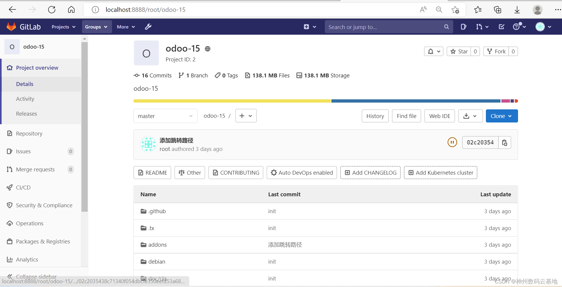Open the admin area wrench icon

click(148, 27)
